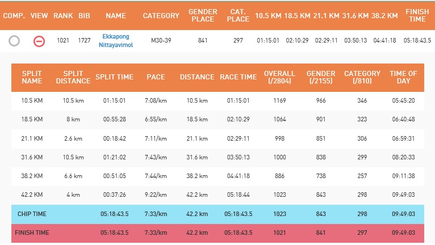This screenshot has width=435, height=245.
Task: Click the 10.5 KM split row
Action: 217,100
